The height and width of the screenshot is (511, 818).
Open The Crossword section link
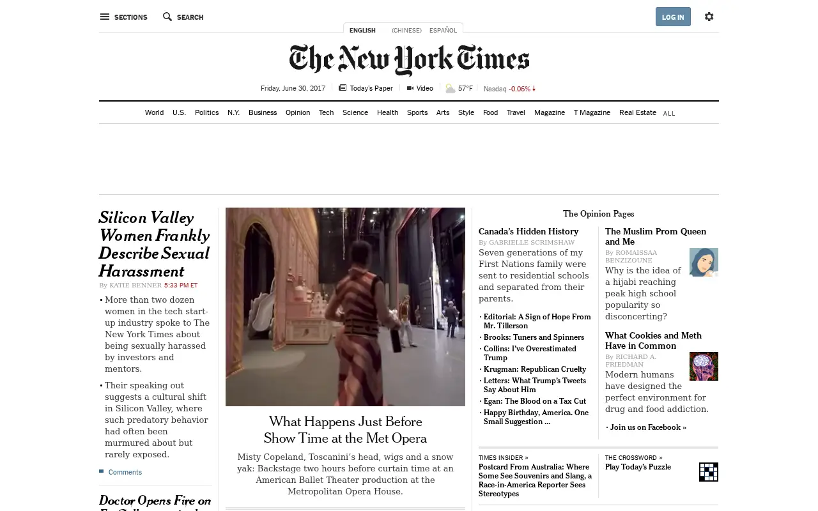click(x=634, y=457)
